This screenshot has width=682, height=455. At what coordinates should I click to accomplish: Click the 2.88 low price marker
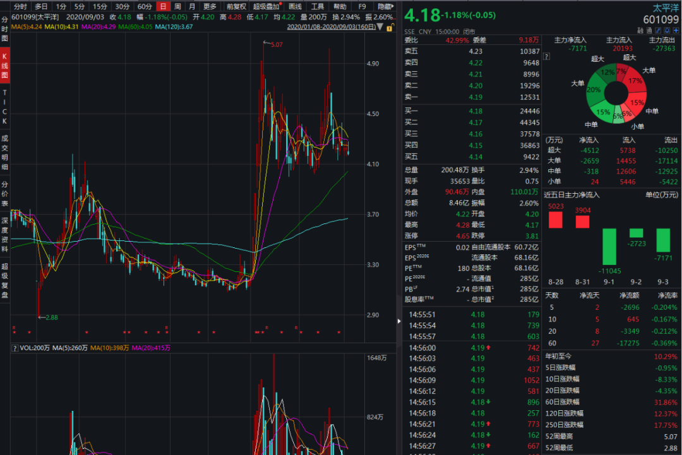(x=52, y=317)
